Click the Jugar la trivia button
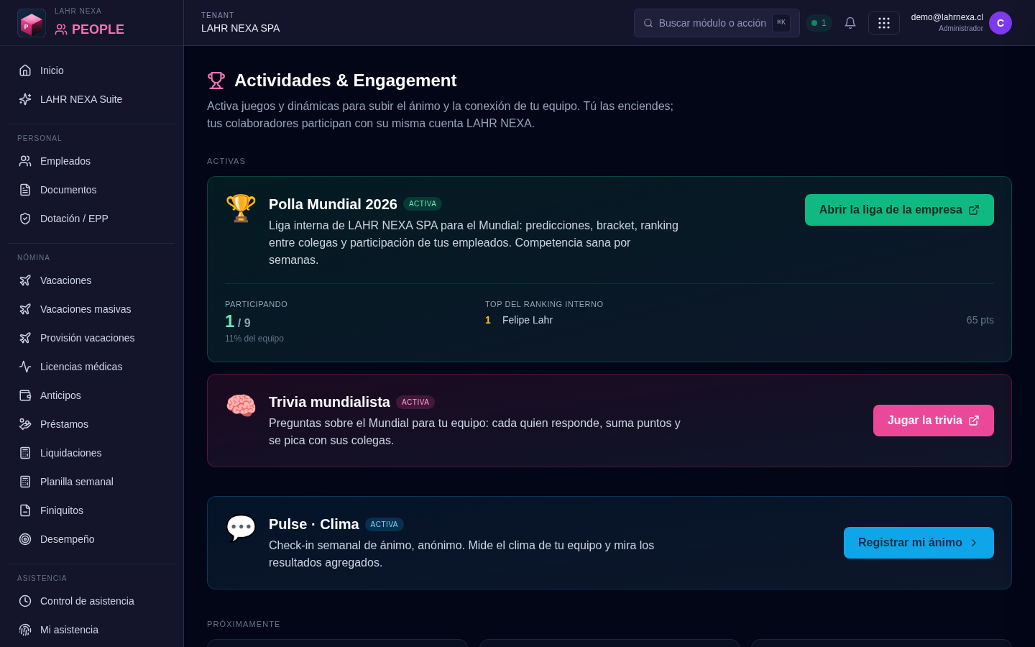 [934, 421]
